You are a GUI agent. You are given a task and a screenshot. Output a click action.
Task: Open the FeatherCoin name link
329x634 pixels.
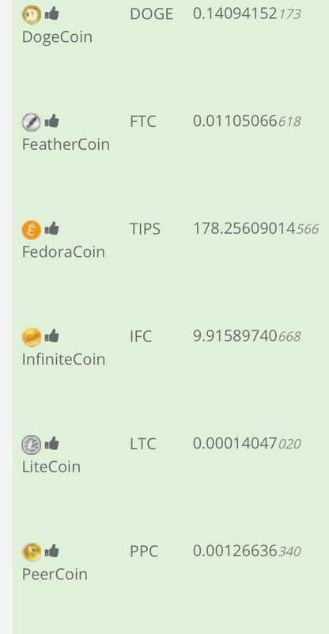pyautogui.click(x=66, y=144)
